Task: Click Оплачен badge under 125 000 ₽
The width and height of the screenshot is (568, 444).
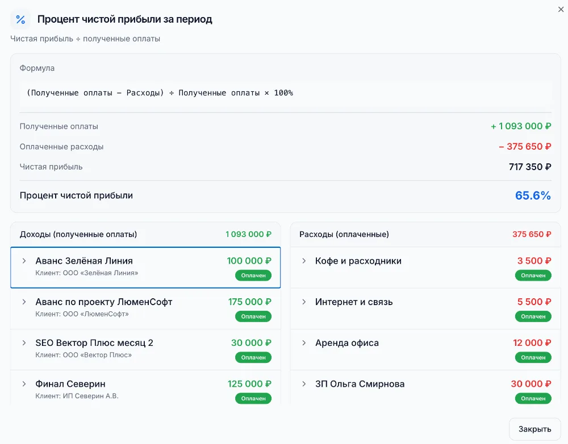Action: 253,399
